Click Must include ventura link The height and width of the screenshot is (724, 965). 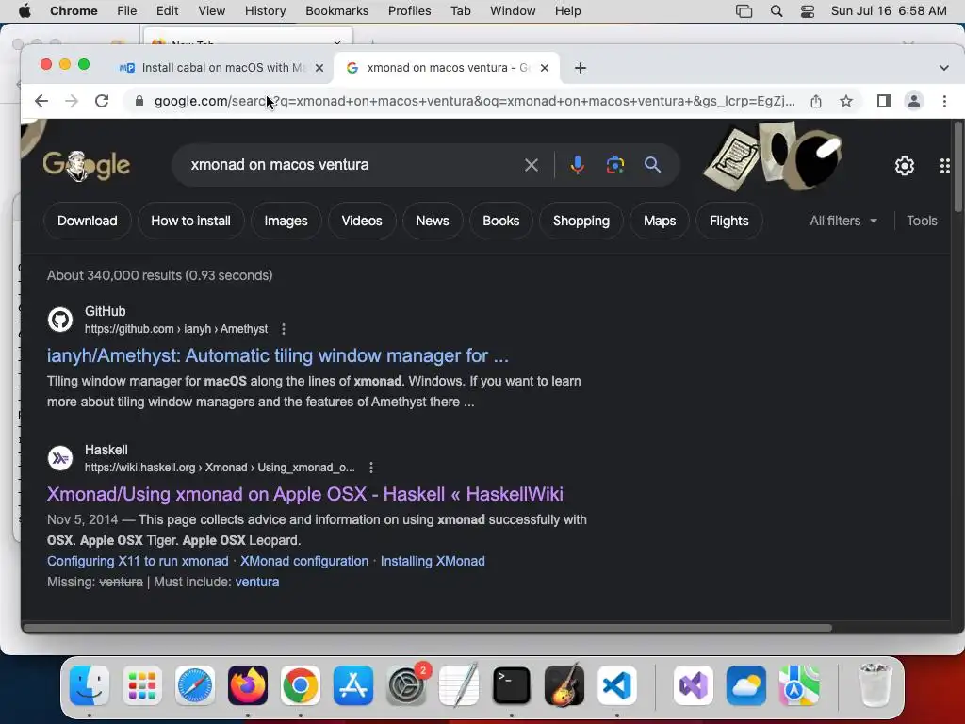click(x=257, y=583)
